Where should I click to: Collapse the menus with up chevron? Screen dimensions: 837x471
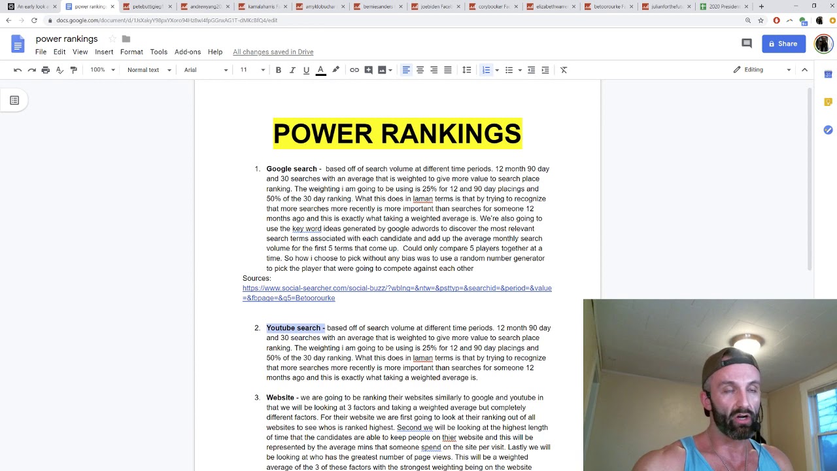coord(805,70)
